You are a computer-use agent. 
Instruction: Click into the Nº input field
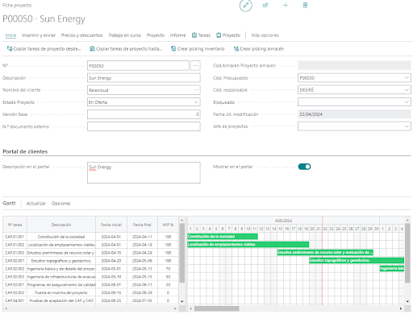click(138, 66)
